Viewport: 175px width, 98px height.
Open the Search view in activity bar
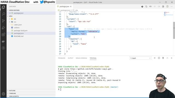[x=3, y=14]
